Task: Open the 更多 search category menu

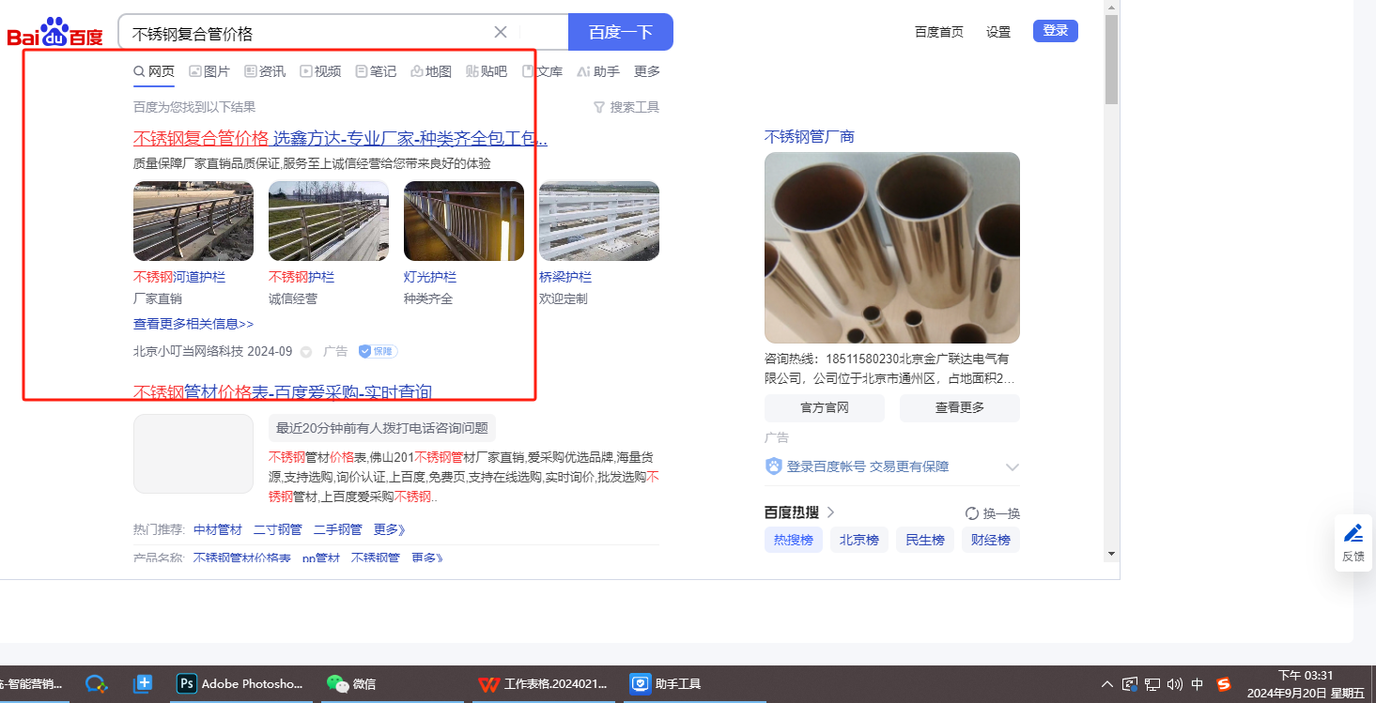Action: point(647,71)
